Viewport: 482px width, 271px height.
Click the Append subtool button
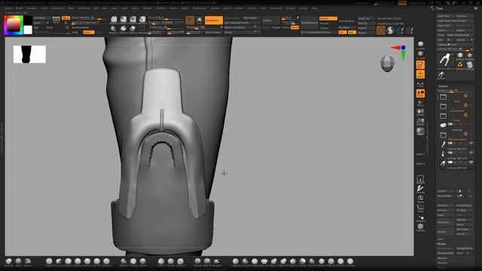[x=464, y=220]
